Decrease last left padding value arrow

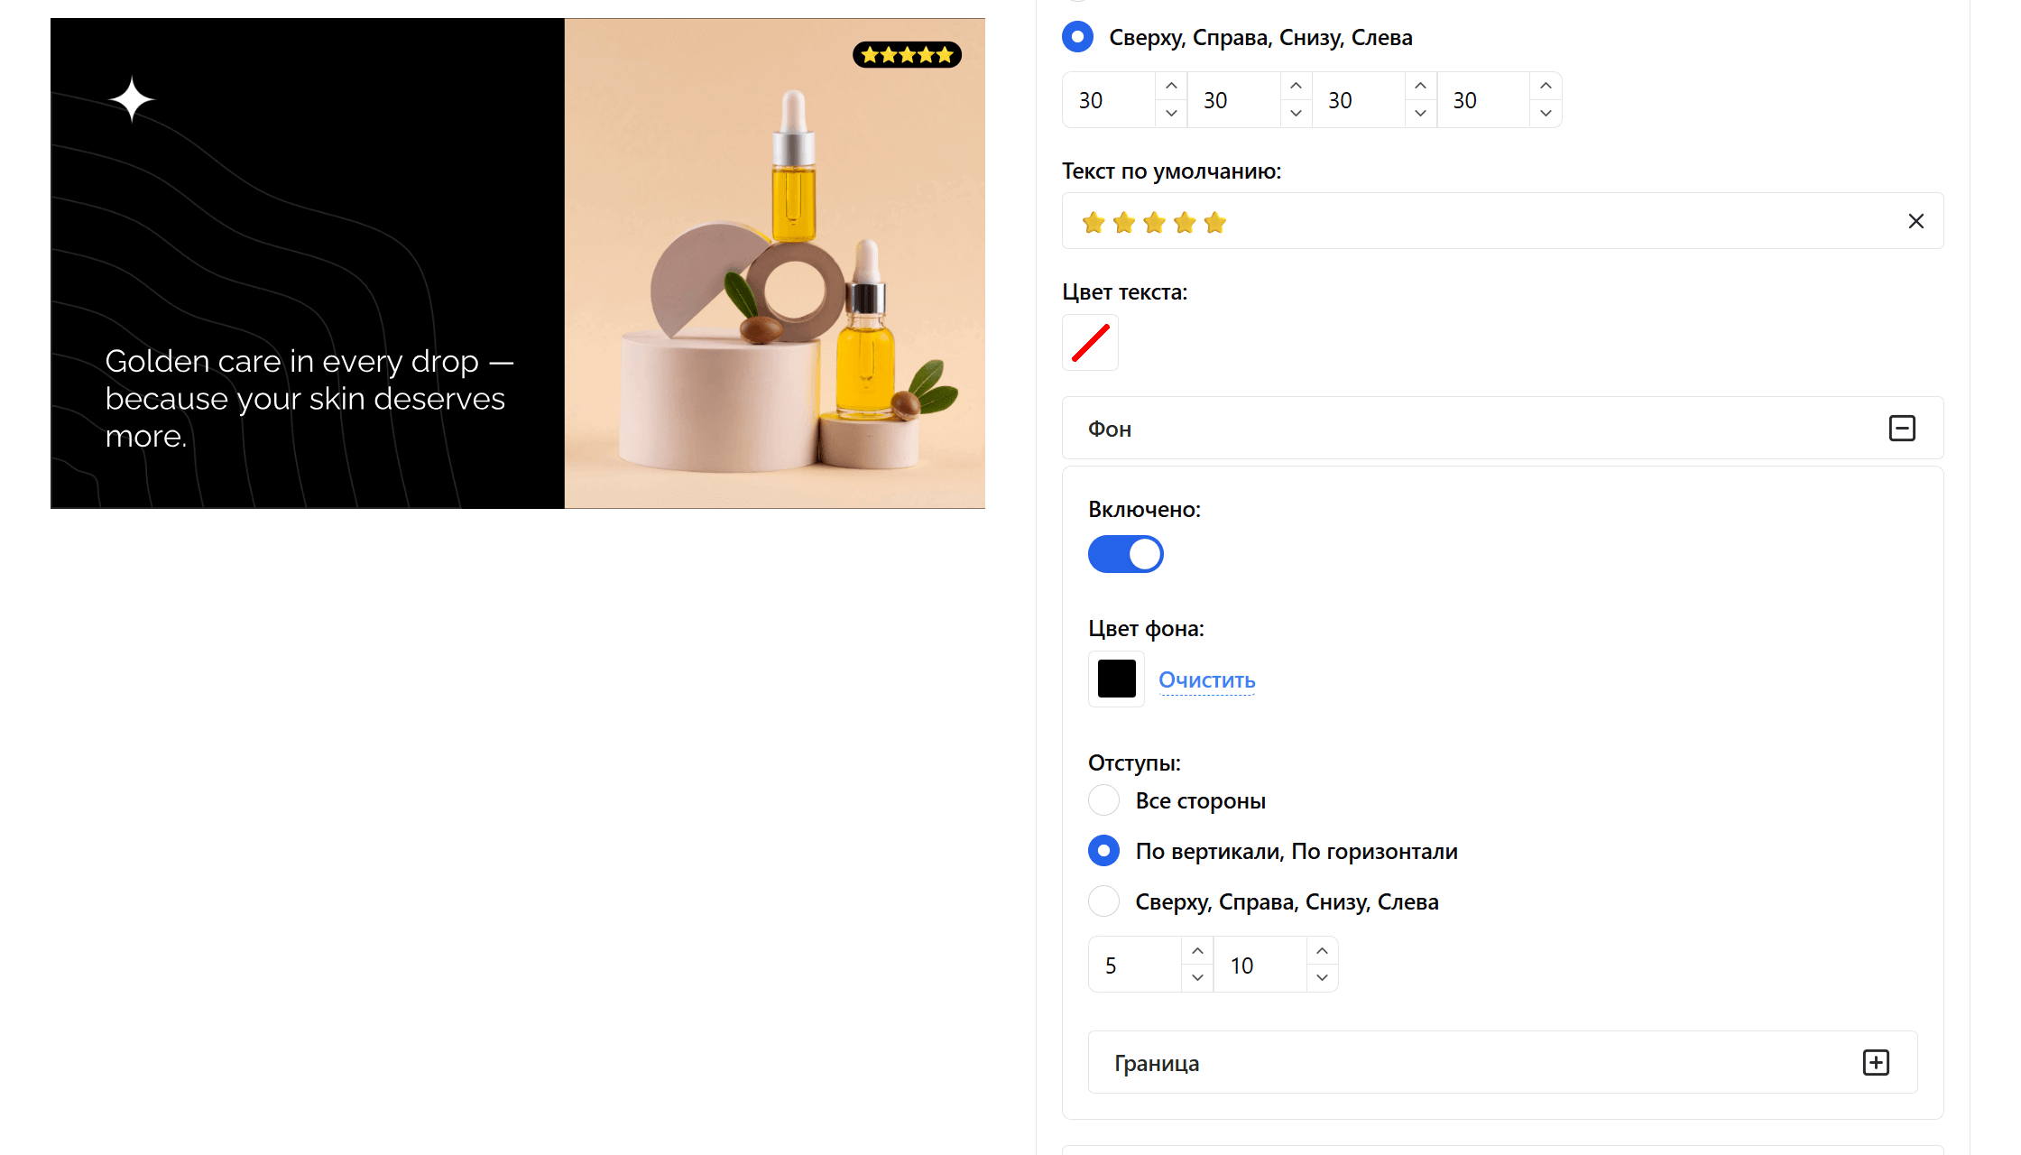[1546, 114]
